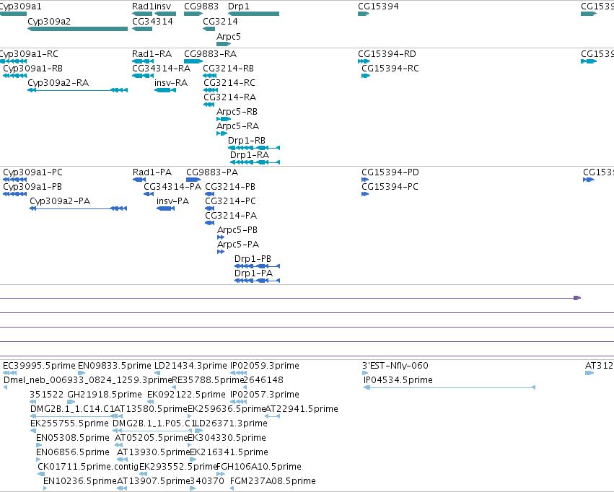Viewport: 614px width, 492px height.
Task: Click the Cyp309a2-RA transcript label
Action: click(58, 82)
